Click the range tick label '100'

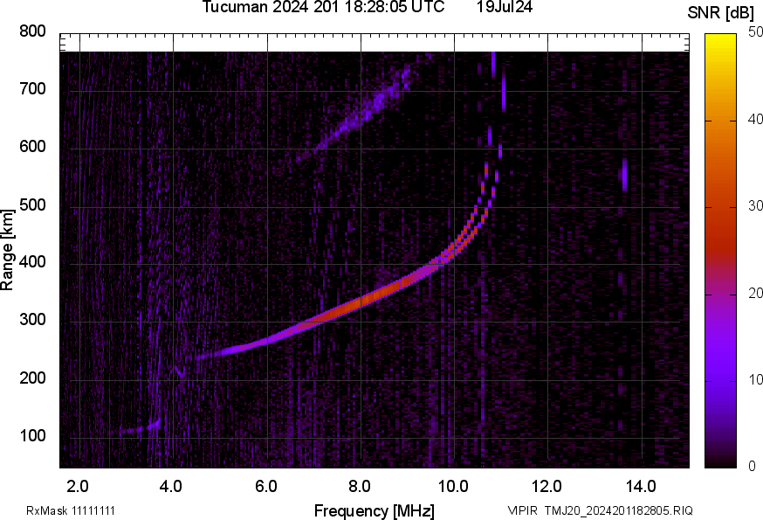point(32,436)
